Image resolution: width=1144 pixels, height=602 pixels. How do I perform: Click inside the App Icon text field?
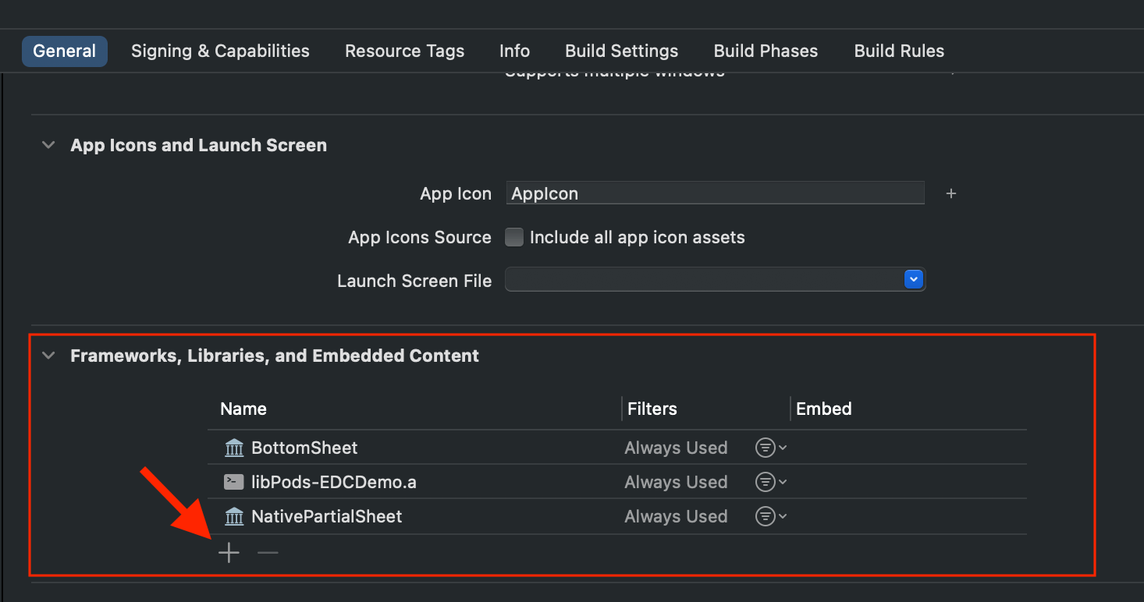point(715,193)
